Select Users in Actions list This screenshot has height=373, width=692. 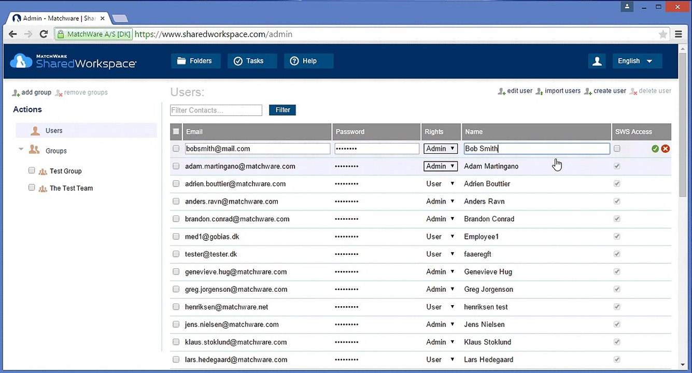coord(86,131)
